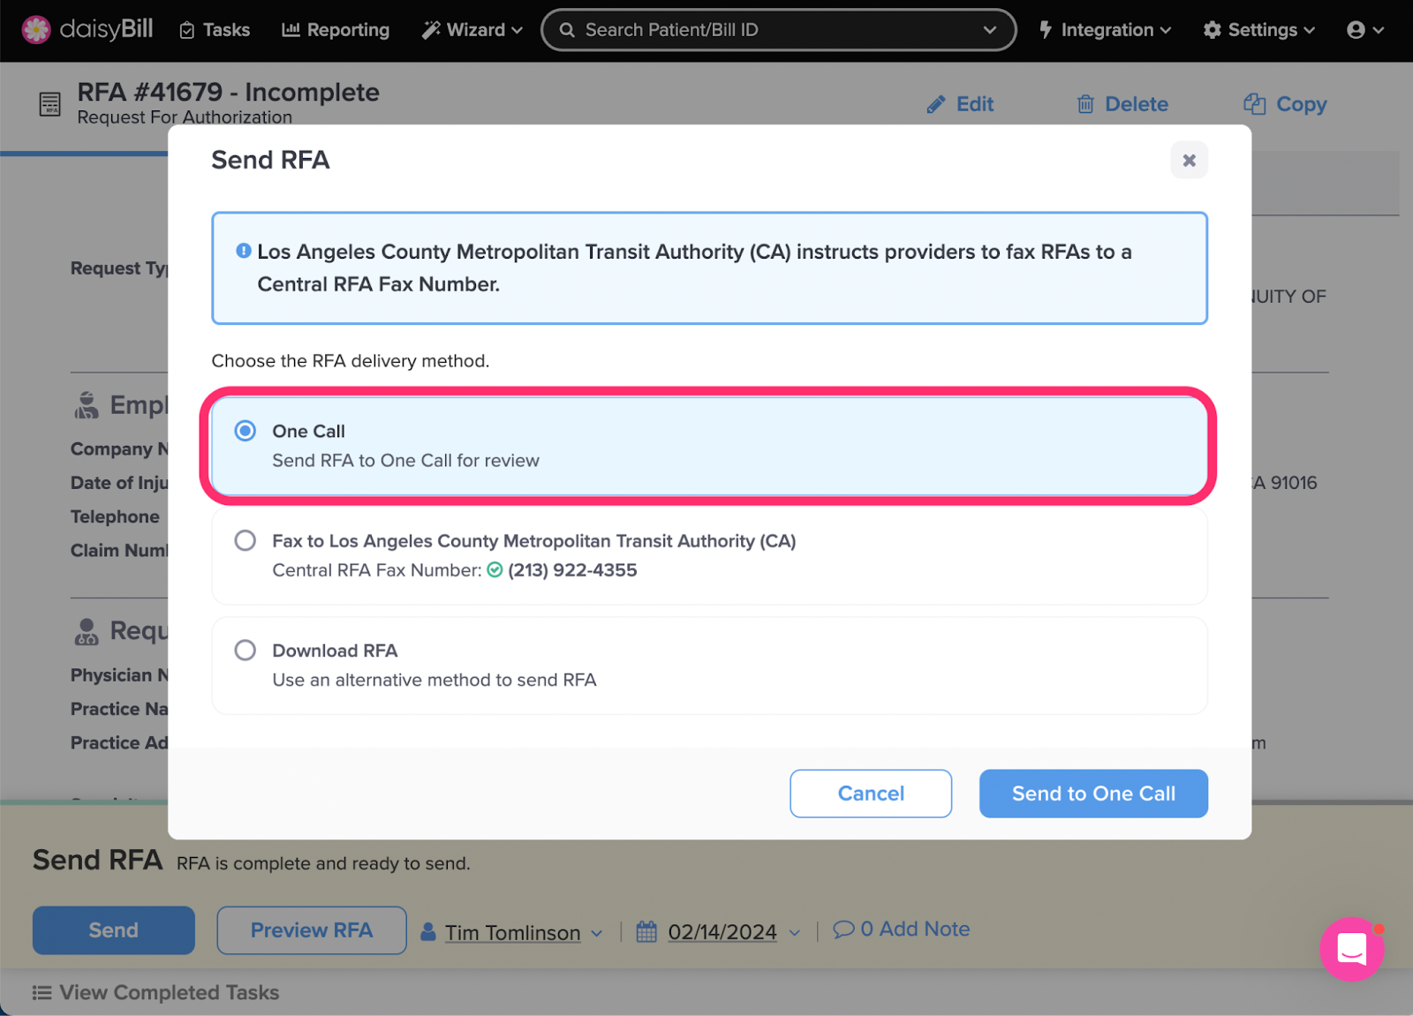Click 'Choose the RFA delivery method.' text
Image resolution: width=1413 pixels, height=1016 pixels.
pyautogui.click(x=351, y=361)
